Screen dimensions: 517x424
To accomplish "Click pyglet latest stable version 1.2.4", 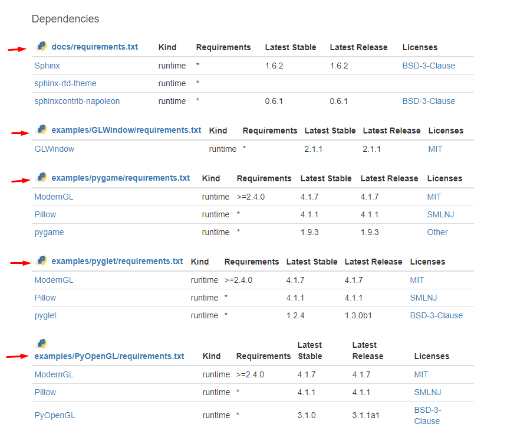I will point(295,316).
